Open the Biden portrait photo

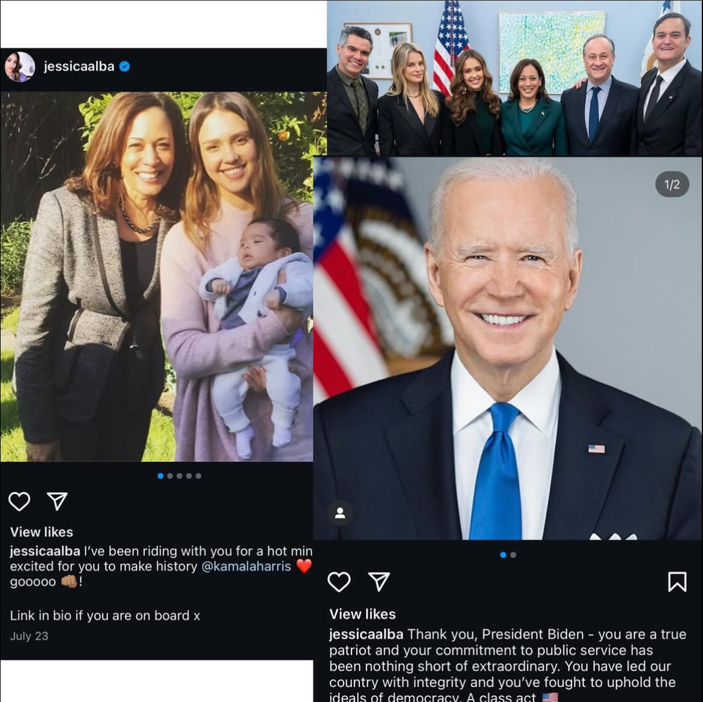point(507,349)
